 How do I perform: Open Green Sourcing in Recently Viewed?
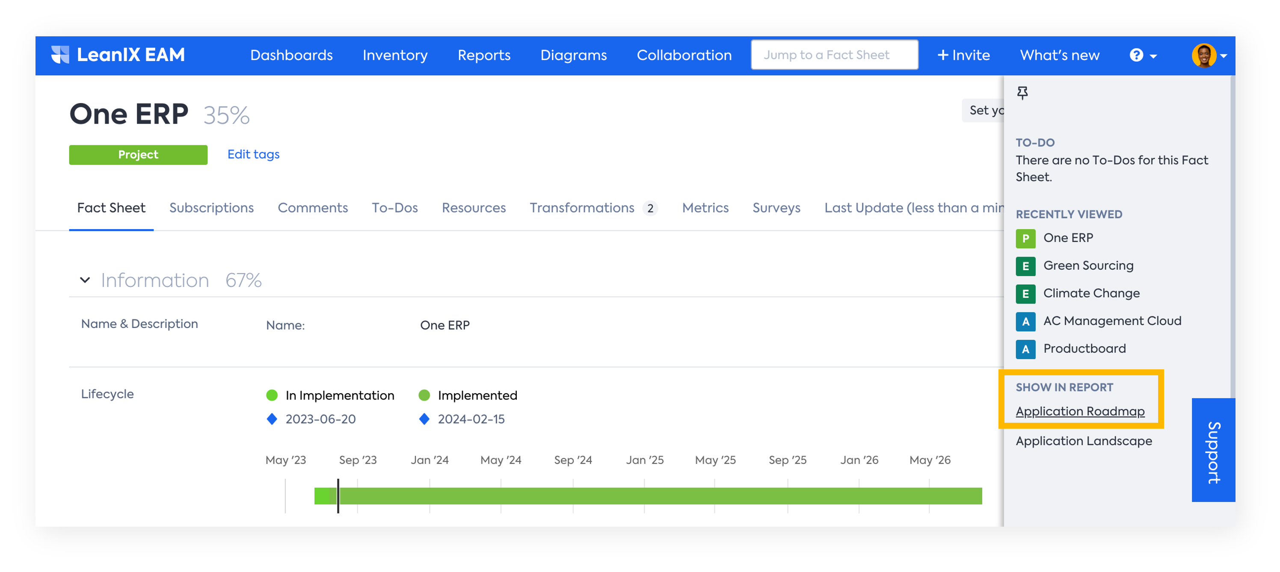[1088, 265]
